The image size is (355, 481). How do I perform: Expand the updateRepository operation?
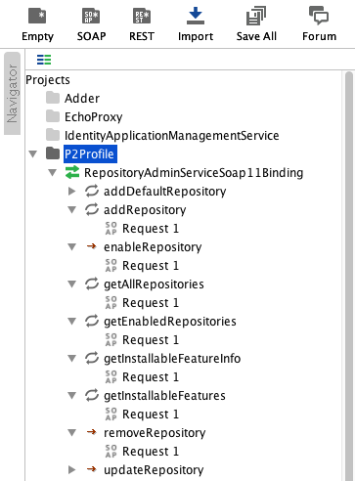(x=72, y=469)
